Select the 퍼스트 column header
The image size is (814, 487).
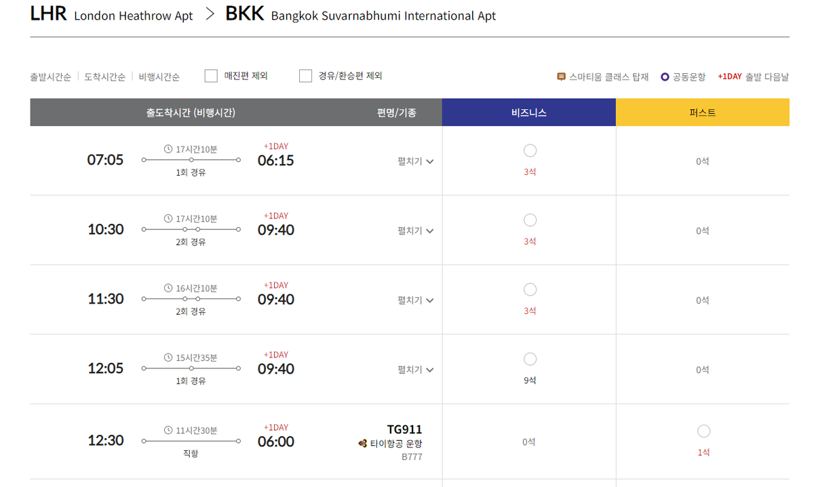pyautogui.click(x=702, y=113)
